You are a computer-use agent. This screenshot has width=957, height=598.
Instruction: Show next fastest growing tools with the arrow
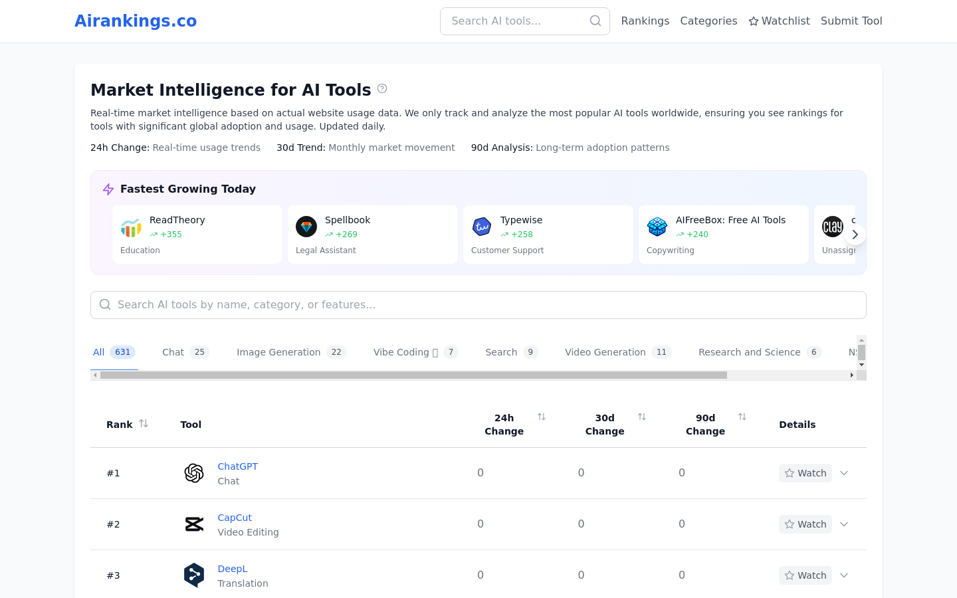tap(855, 235)
